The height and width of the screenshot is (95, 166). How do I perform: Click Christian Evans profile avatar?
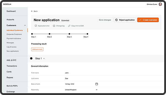point(160,4)
